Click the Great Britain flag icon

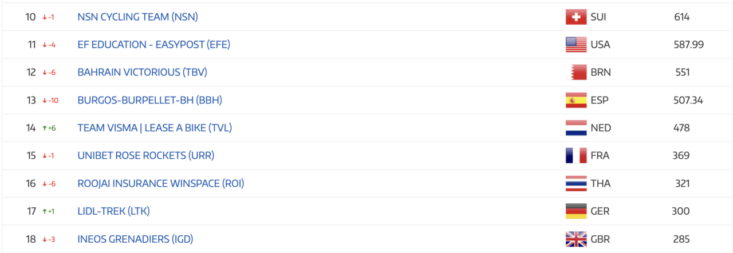(x=576, y=239)
